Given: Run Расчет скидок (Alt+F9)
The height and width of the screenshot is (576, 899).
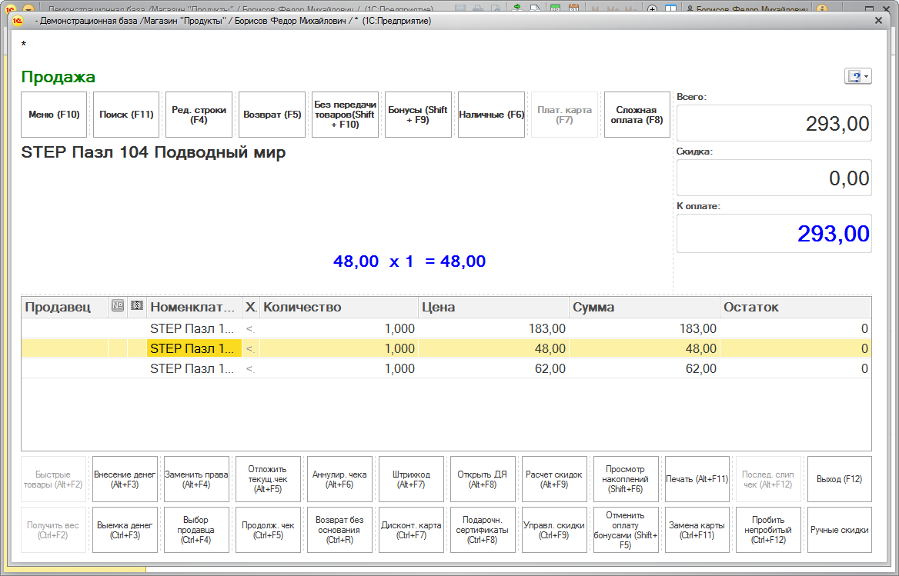Looking at the screenshot, I should 554,479.
